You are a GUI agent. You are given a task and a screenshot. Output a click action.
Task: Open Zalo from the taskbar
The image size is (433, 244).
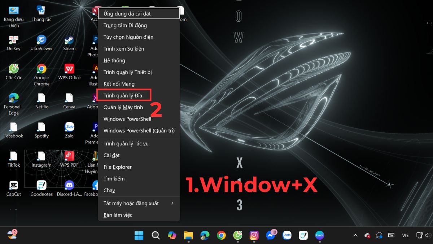pos(287,235)
